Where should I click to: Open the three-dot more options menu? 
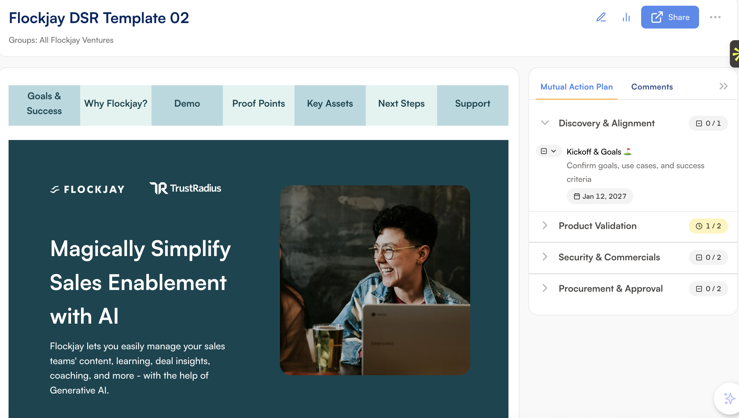715,17
